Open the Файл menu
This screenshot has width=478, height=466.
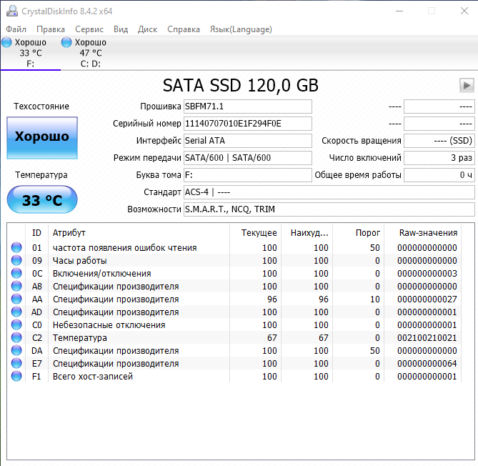point(16,29)
